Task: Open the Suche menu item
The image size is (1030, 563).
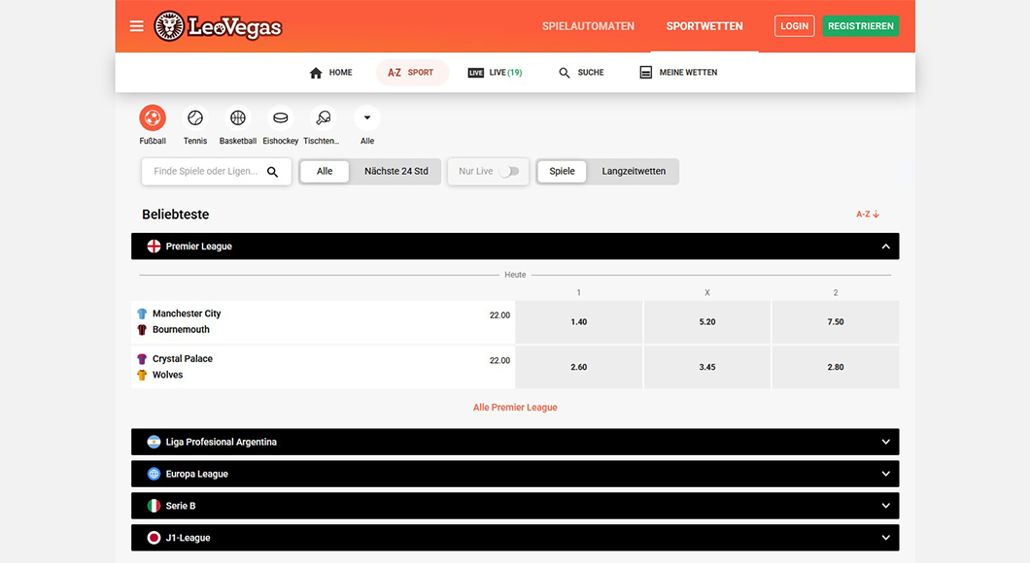Action: pos(581,73)
